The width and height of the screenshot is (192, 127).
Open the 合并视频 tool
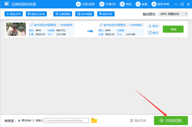tap(84, 14)
